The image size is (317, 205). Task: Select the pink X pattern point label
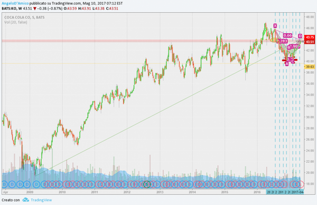[275, 26]
